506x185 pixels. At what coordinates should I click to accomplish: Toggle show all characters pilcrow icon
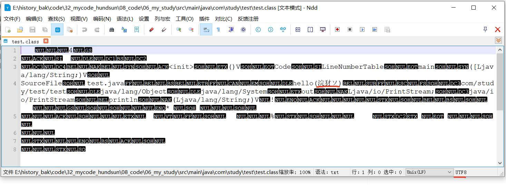(x=218, y=30)
